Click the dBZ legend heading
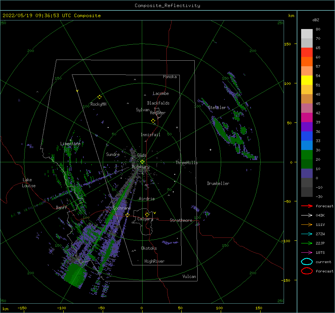 pos(316,20)
